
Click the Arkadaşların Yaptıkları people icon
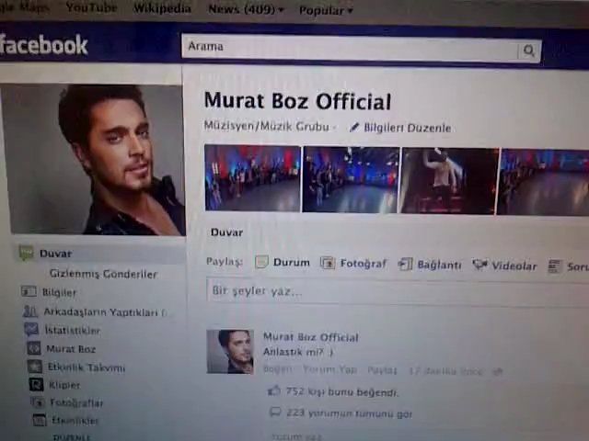[x=30, y=311]
